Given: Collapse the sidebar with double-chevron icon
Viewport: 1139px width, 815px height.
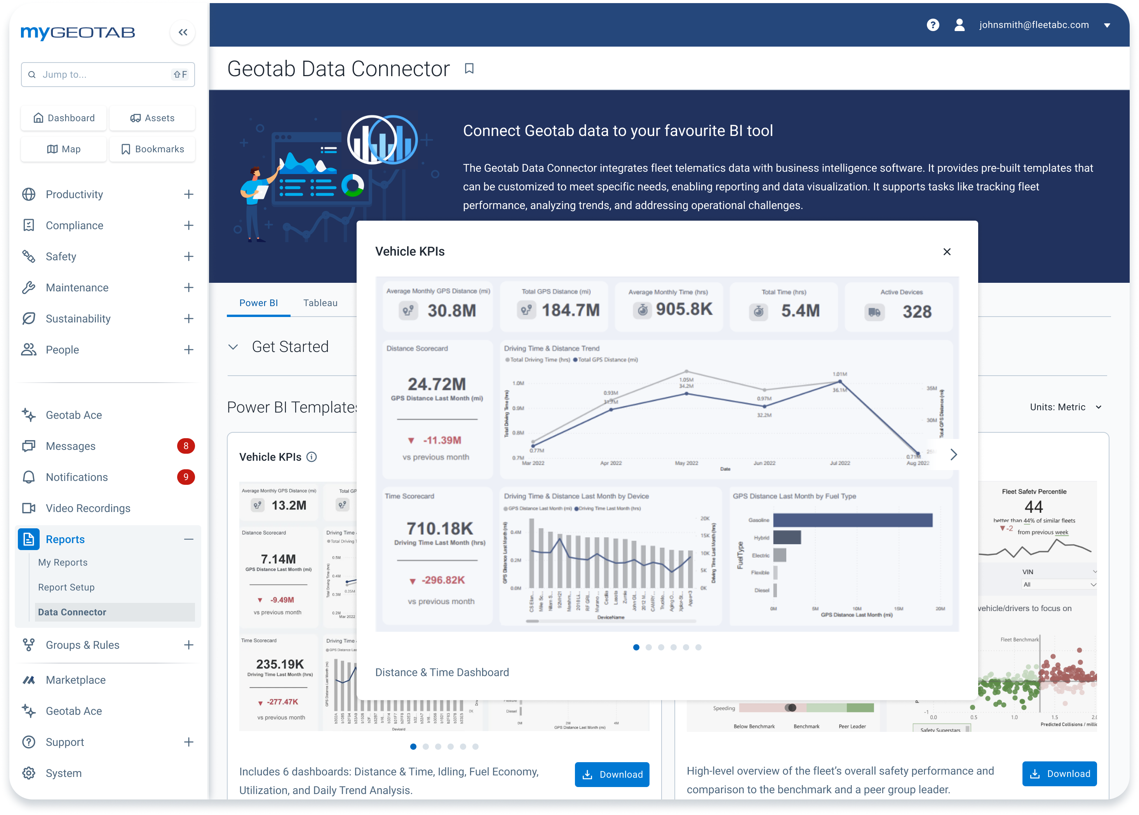Looking at the screenshot, I should 183,32.
